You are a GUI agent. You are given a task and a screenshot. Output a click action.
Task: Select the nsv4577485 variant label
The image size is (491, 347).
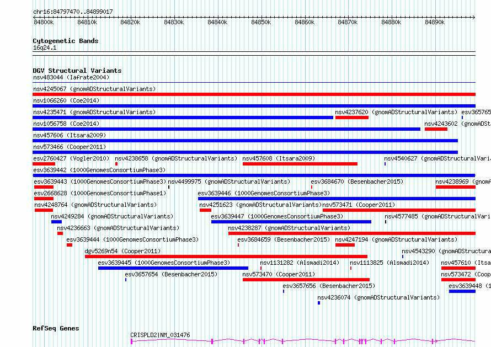[438, 216]
